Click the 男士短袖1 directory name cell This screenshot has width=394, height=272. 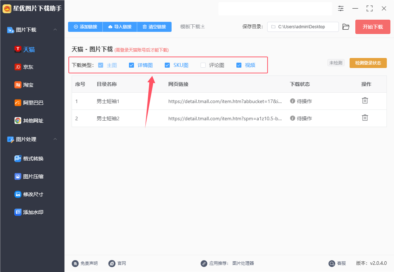(108, 101)
